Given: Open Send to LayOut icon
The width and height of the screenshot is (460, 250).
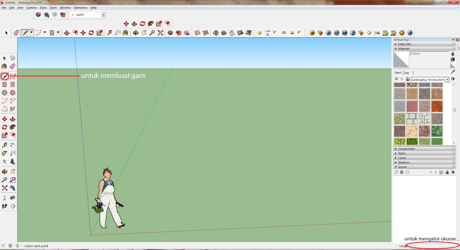Looking at the screenshot, I should coord(187,33).
